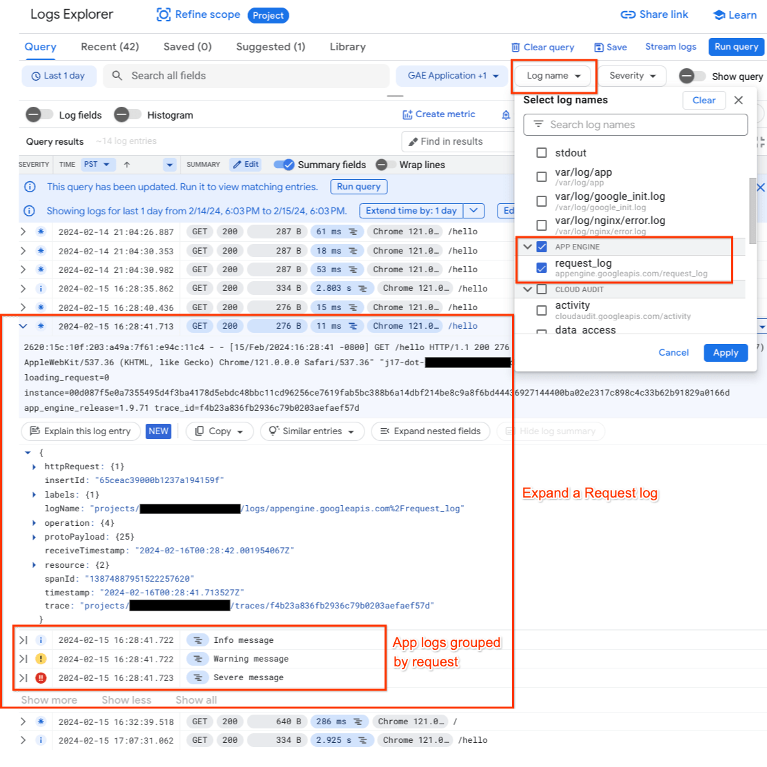Open the Learn graduation cap icon

tap(719, 15)
